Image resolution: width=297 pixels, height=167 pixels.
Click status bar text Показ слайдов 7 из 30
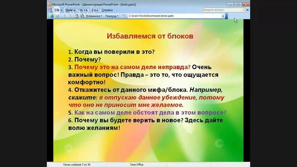tap(77, 165)
